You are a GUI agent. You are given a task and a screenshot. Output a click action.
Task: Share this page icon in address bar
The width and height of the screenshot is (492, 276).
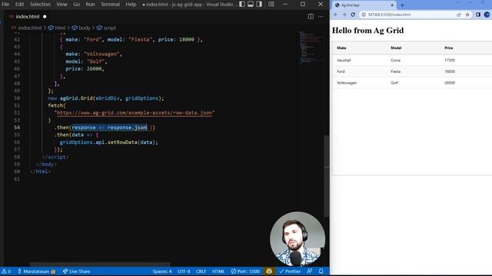[459, 15]
